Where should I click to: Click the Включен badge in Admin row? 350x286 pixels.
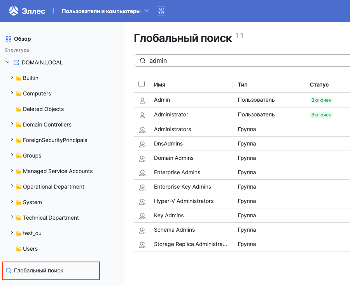pos(321,100)
